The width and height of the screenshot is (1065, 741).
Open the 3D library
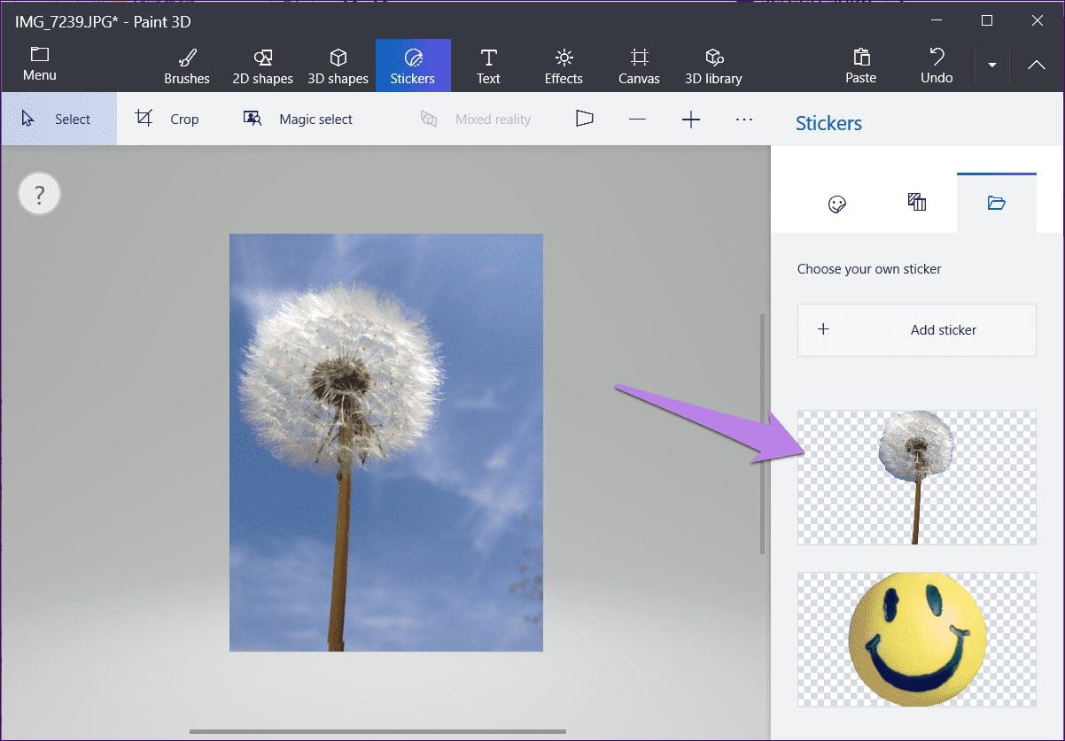coord(713,66)
